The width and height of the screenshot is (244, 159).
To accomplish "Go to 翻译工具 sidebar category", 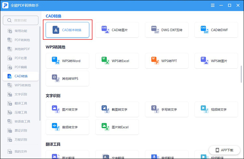I will pos(20,103).
